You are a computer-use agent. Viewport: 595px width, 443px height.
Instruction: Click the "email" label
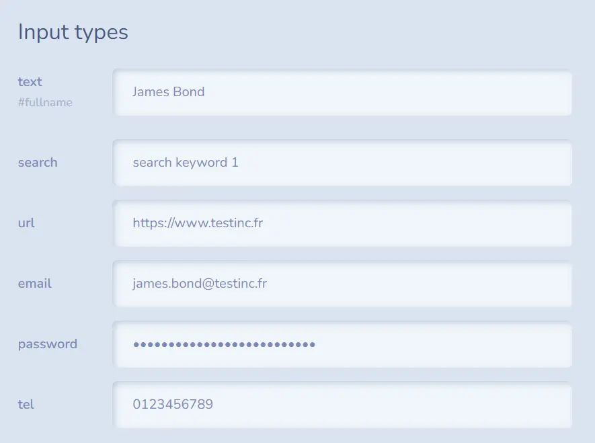34,283
